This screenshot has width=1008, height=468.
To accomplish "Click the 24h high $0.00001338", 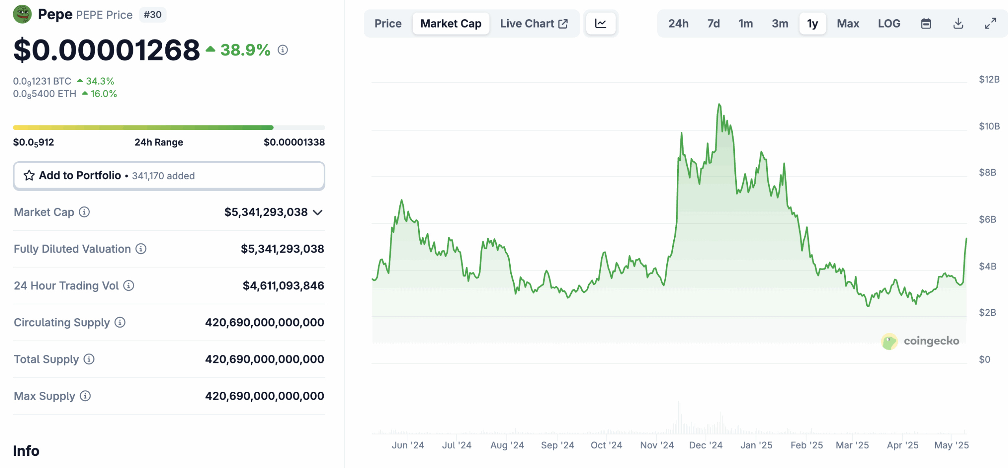I will click(294, 142).
